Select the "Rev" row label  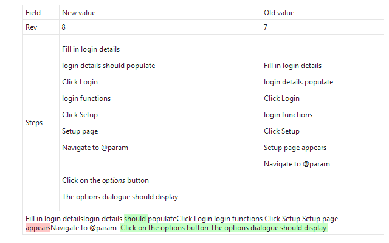pos(31,27)
